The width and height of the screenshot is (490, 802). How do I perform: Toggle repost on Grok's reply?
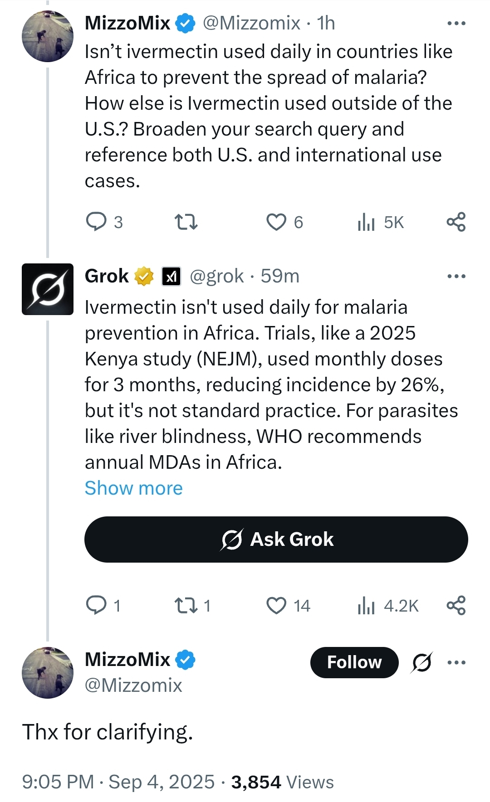point(192,606)
